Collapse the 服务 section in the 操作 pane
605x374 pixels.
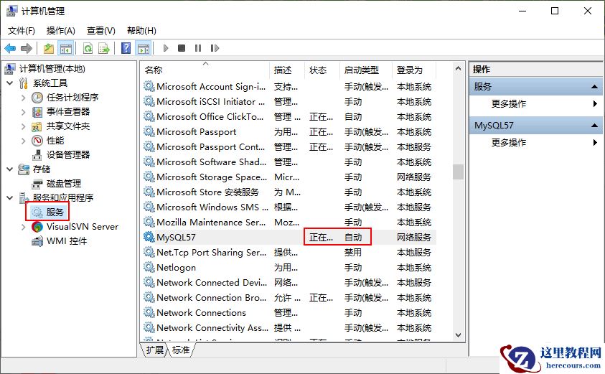point(594,87)
